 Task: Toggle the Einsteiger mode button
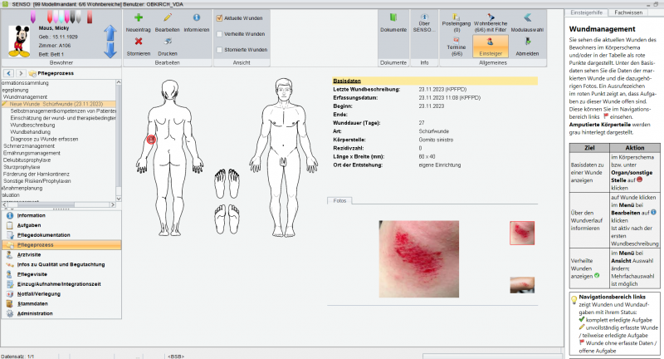coord(491,46)
